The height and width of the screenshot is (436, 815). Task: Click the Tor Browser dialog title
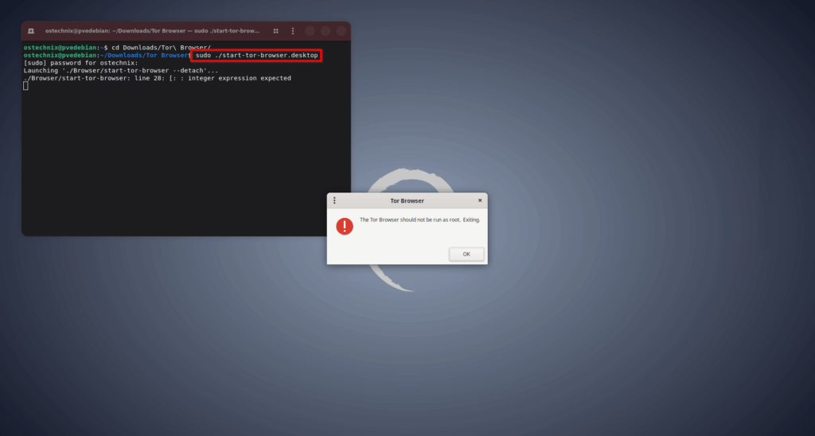[407, 201]
